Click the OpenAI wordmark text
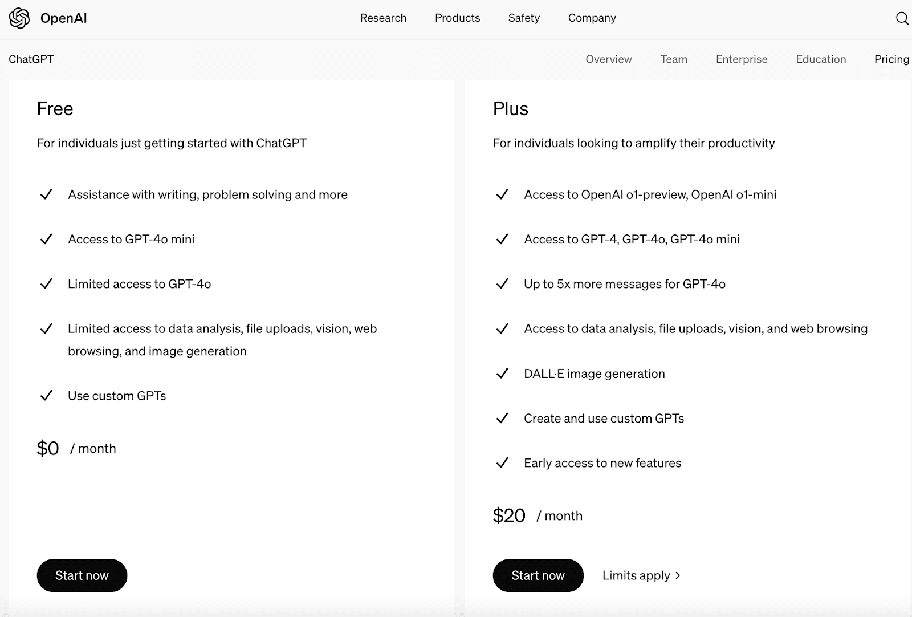 (x=63, y=18)
